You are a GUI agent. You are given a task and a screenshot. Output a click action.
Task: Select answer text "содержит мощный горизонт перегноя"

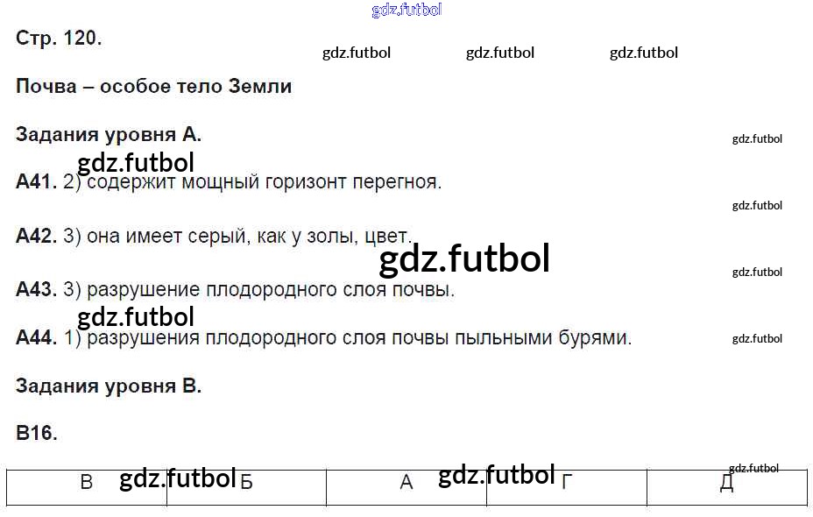pyautogui.click(x=261, y=183)
